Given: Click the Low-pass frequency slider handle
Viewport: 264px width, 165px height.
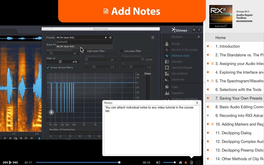Looking at the screenshot, I should click(143, 59).
